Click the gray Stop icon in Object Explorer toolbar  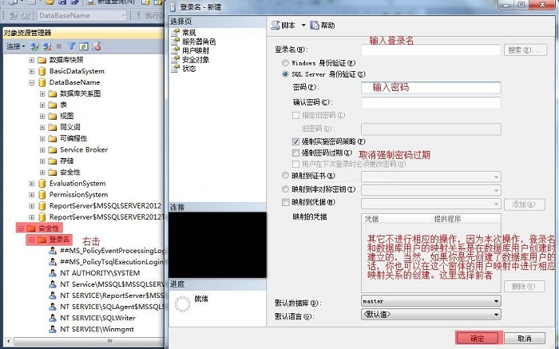(59, 46)
